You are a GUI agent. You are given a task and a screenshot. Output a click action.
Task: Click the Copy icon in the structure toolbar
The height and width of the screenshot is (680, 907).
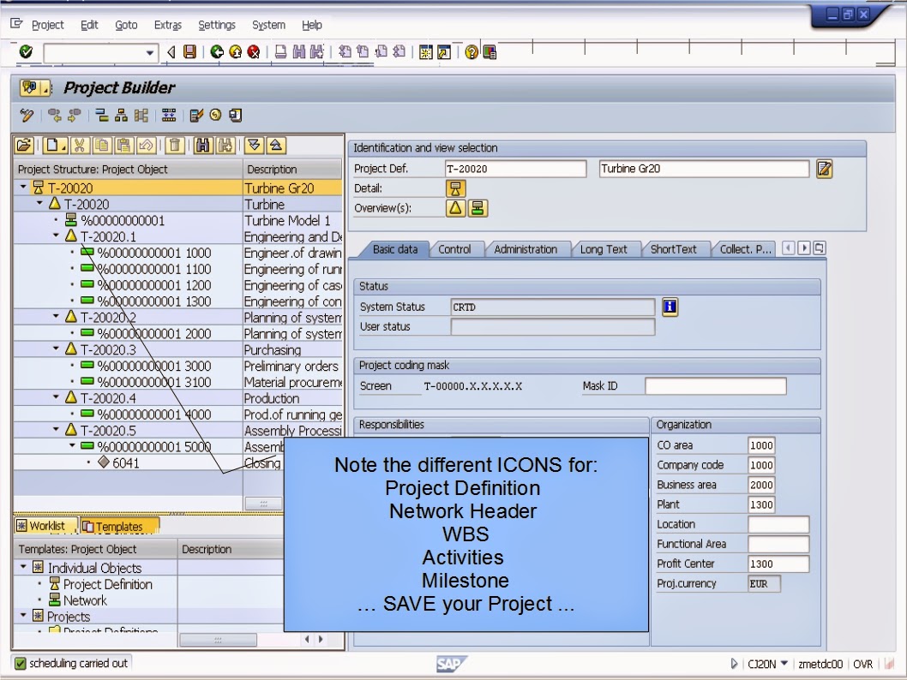pos(100,145)
